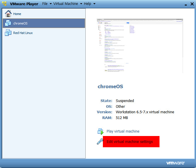The image size is (196, 168).
Task: Select the chromeOS entry label
Action: pos(20,23)
